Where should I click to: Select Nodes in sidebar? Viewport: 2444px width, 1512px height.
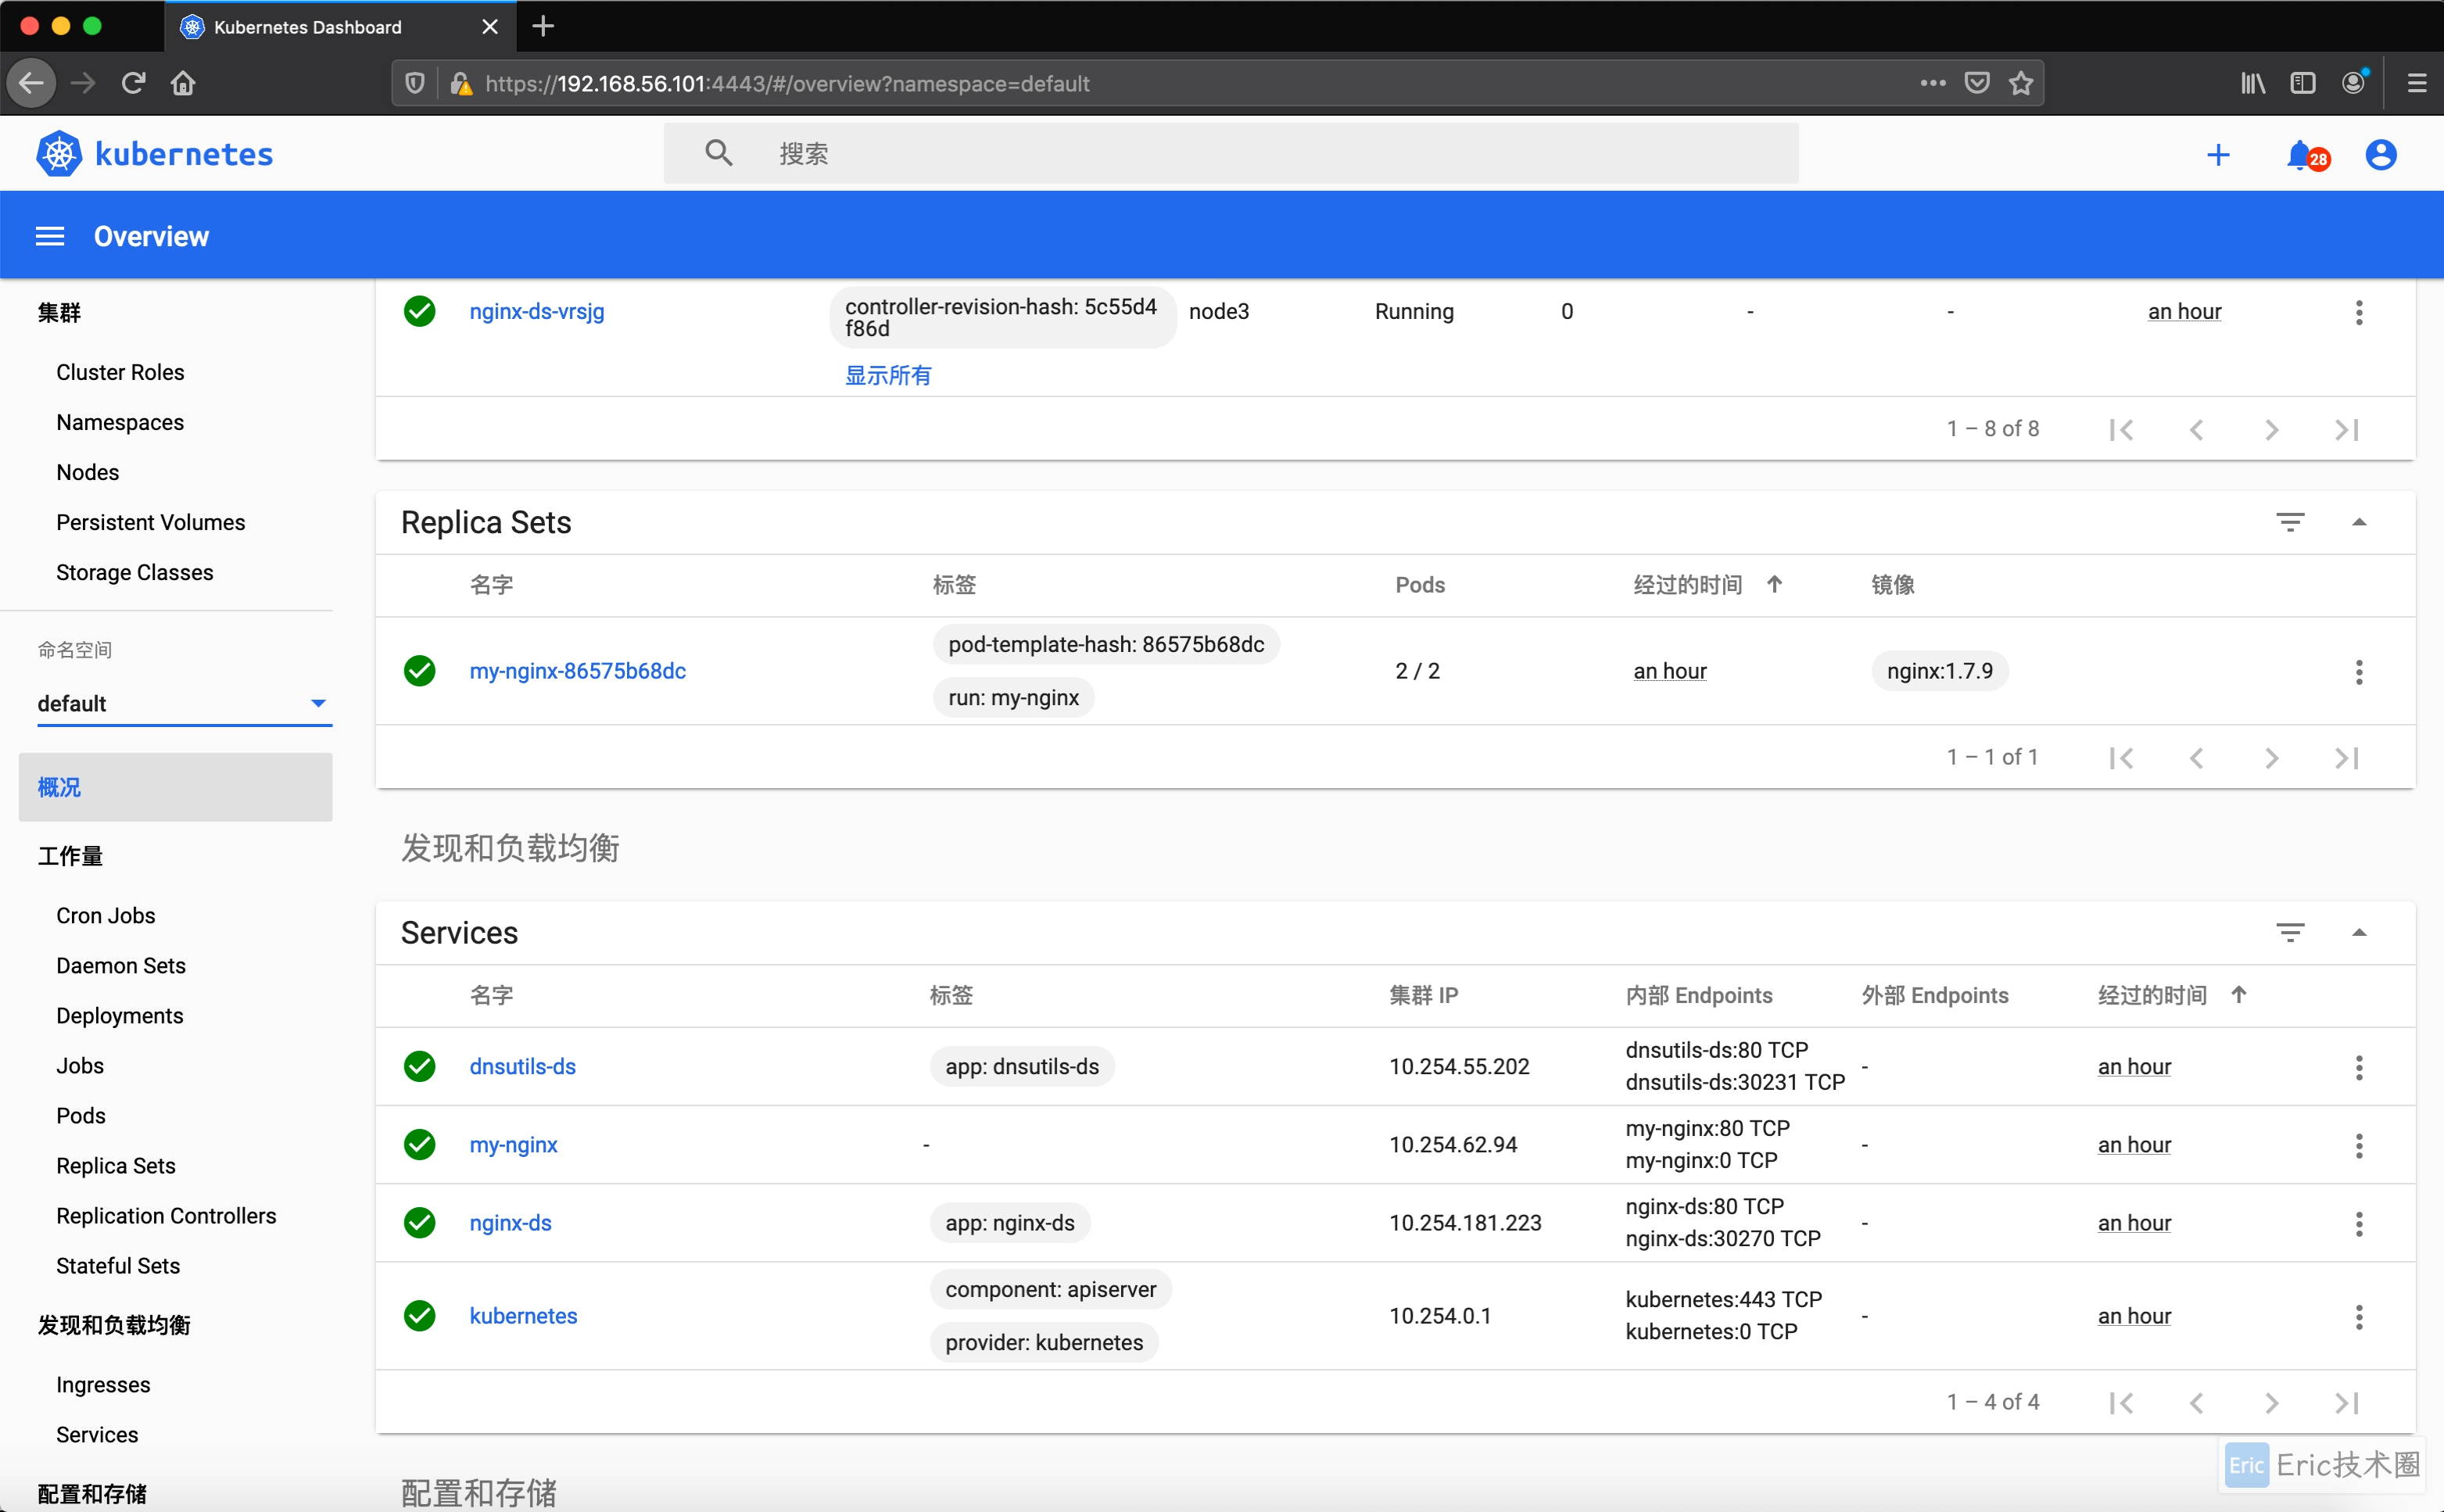pyautogui.click(x=87, y=472)
